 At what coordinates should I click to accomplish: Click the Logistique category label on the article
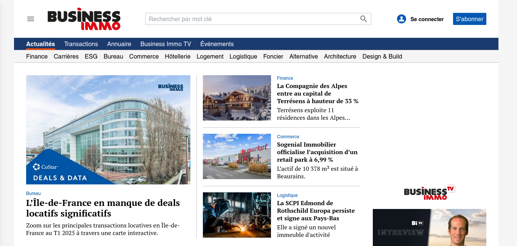(x=287, y=195)
